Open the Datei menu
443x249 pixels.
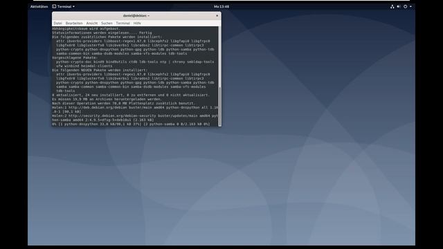pos(57,23)
